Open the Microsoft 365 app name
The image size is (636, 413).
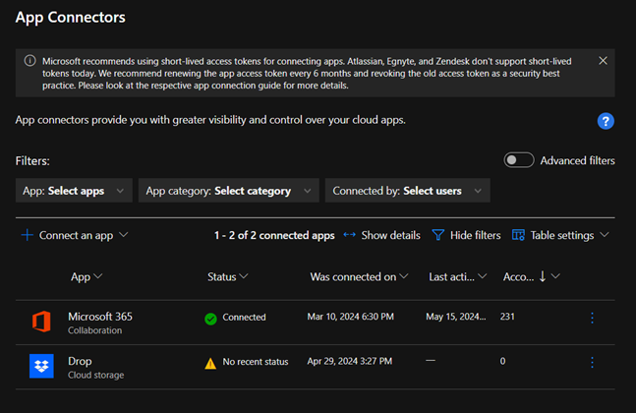click(x=100, y=317)
